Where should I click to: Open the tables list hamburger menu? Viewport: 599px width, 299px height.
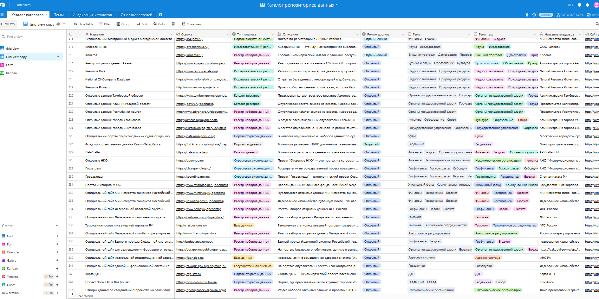pos(2,15)
